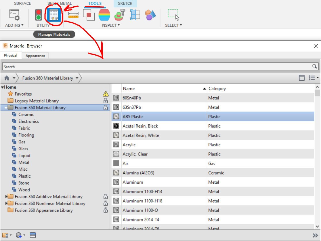The image size is (321, 241).
Task: Select Favorites in the tree
Action: coord(23,94)
